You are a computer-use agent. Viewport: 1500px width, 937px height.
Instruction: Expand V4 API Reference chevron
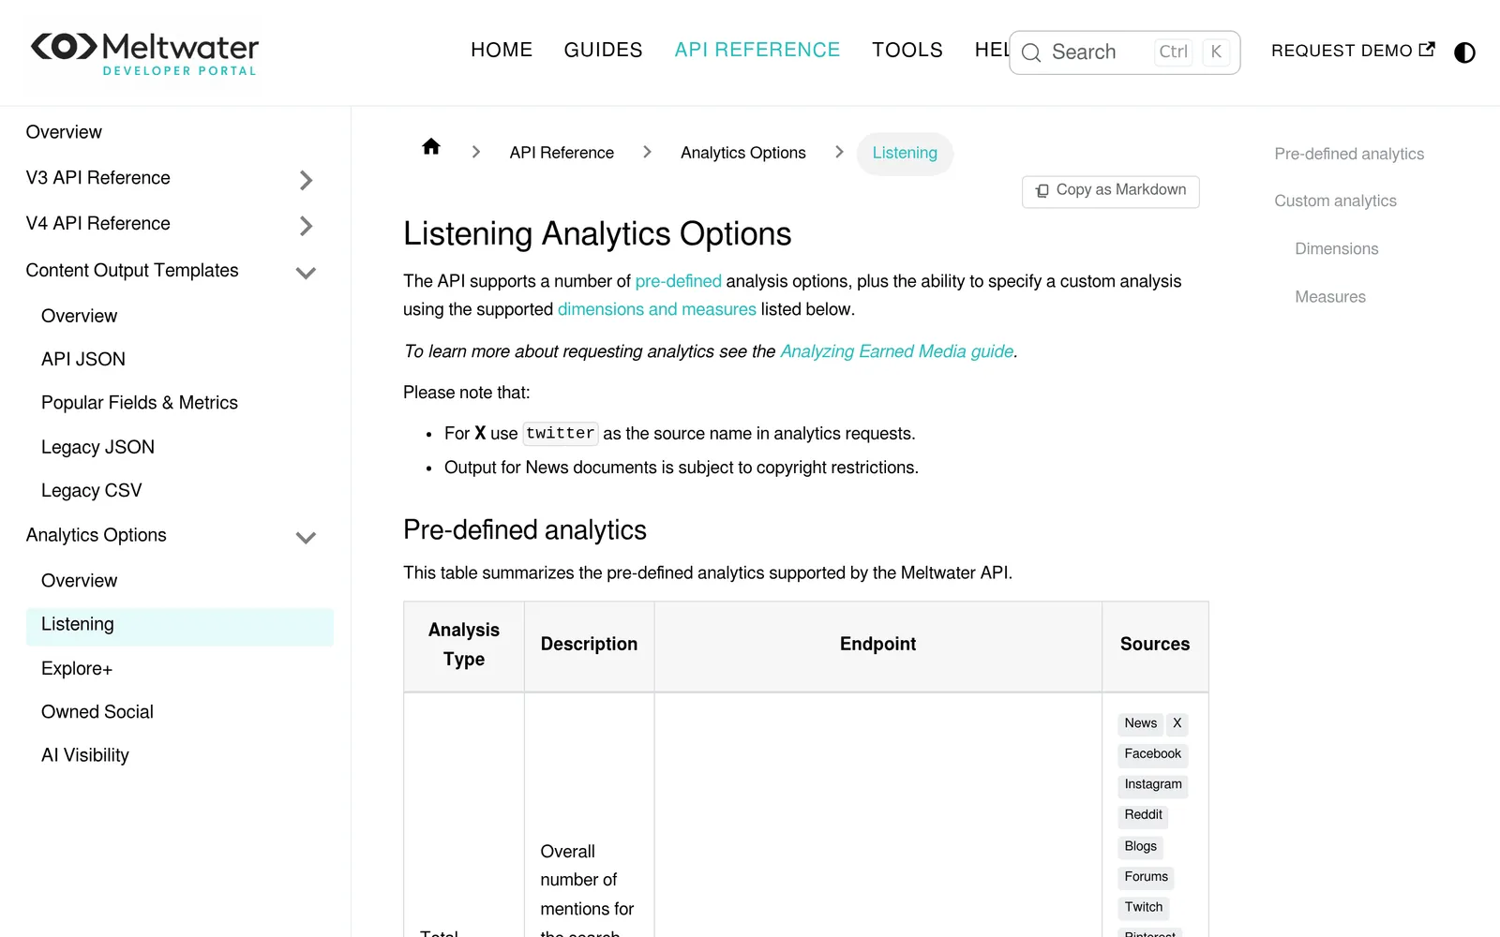306,226
